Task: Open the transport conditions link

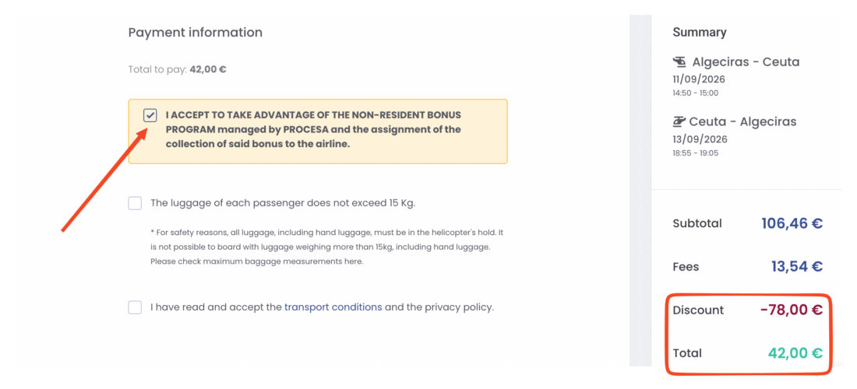Action: 333,307
